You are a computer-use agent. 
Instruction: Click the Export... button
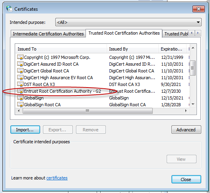click(x=58, y=130)
